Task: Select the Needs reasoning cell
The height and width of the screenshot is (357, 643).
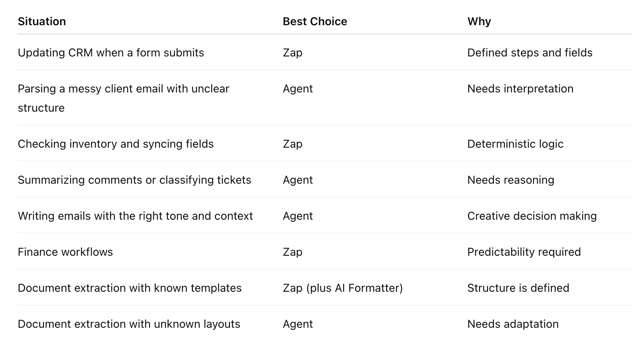Action: click(x=510, y=180)
